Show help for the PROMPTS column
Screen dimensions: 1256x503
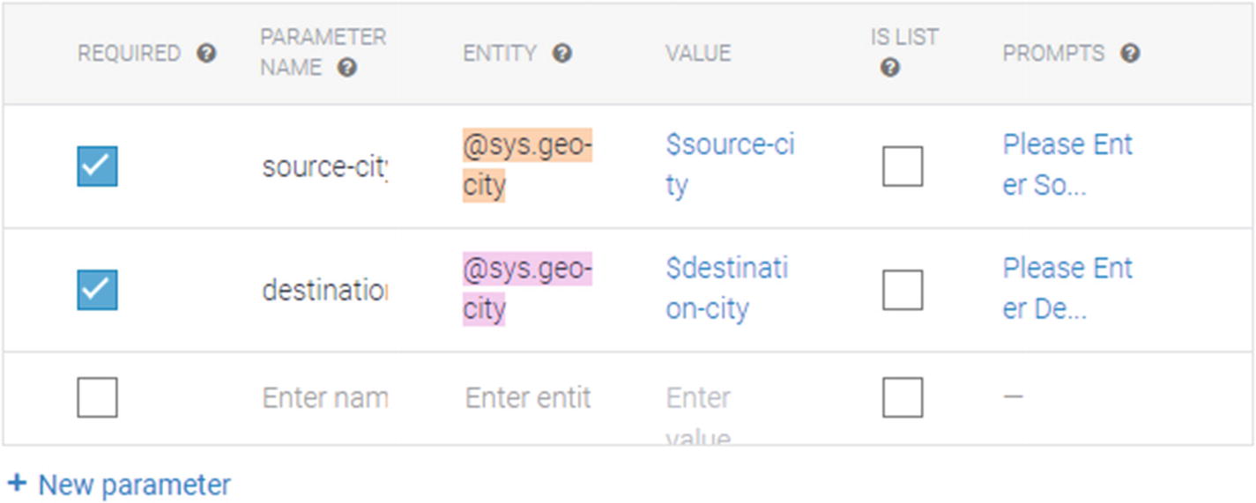1131,54
